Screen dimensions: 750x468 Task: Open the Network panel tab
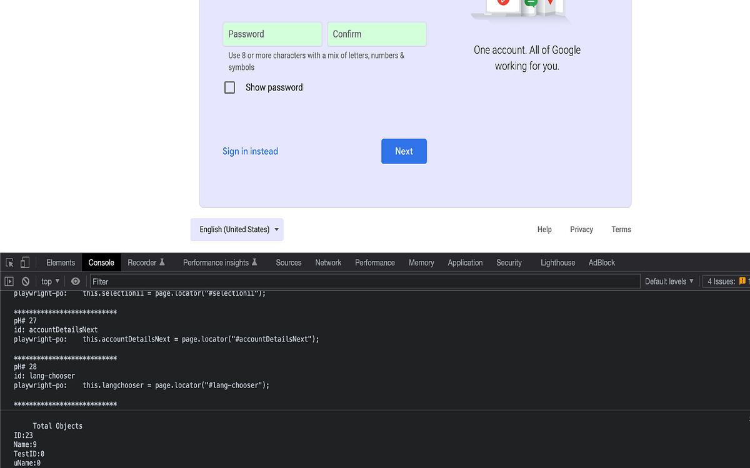click(x=328, y=262)
